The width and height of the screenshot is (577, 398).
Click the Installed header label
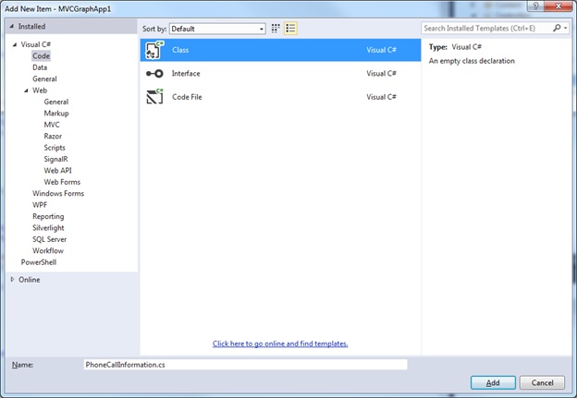tap(31, 27)
